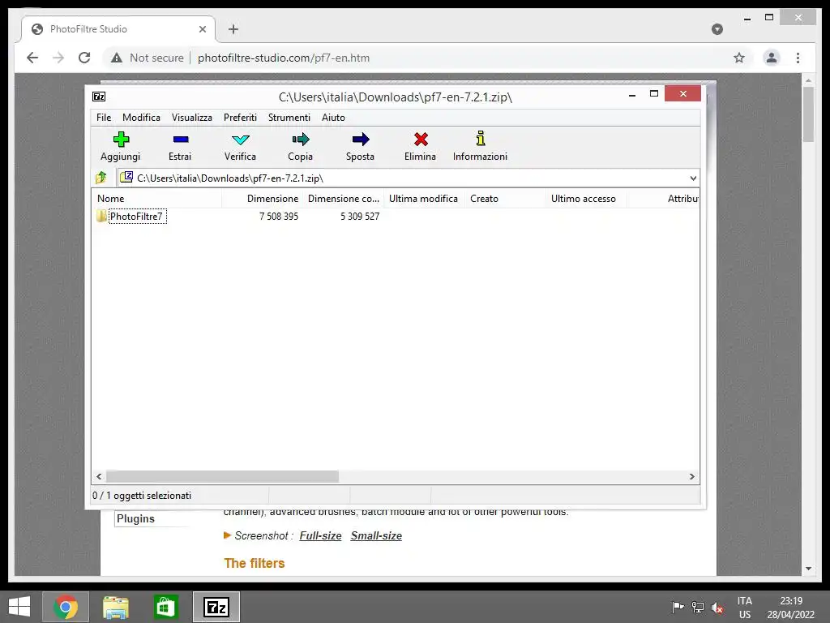Open the Full-size screenshot link
The height and width of the screenshot is (623, 830).
(320, 535)
